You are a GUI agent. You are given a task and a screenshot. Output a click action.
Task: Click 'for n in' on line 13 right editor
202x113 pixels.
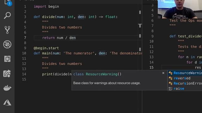tap(186, 57)
